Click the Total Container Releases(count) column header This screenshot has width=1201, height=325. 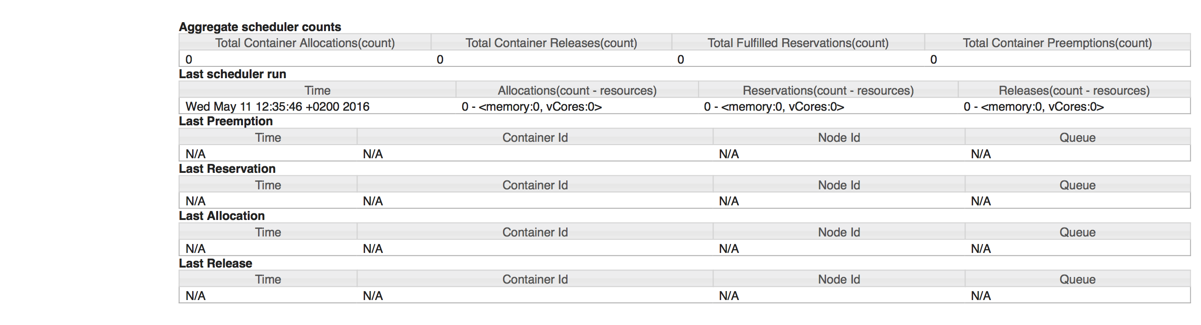551,43
